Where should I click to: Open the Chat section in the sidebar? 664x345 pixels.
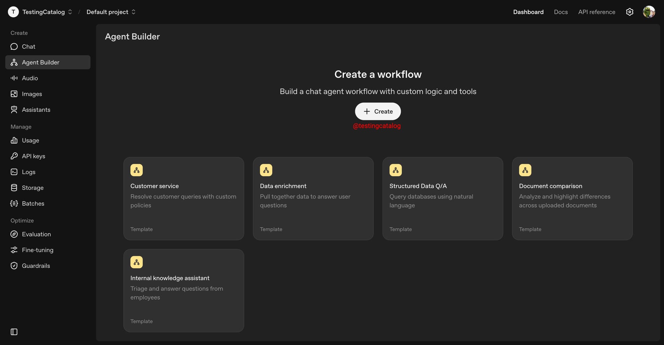(28, 46)
